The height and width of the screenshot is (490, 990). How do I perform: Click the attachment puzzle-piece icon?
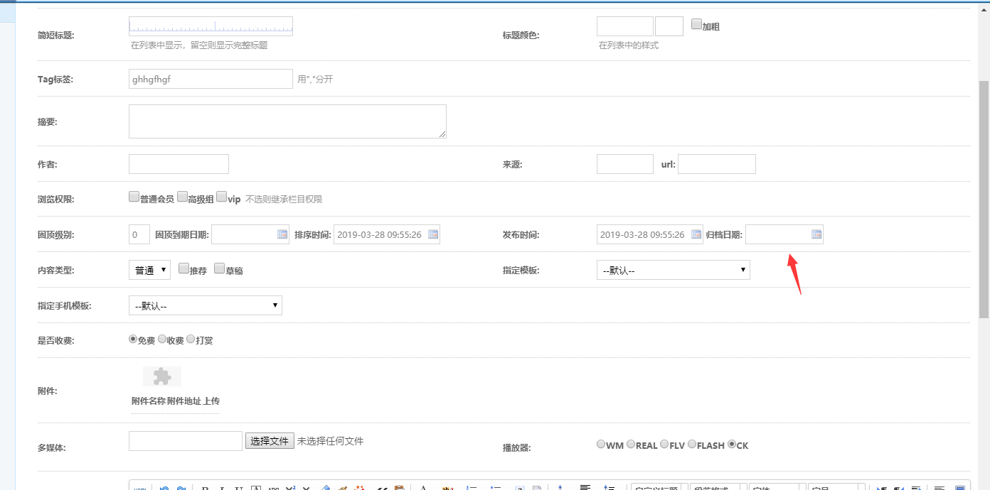162,376
